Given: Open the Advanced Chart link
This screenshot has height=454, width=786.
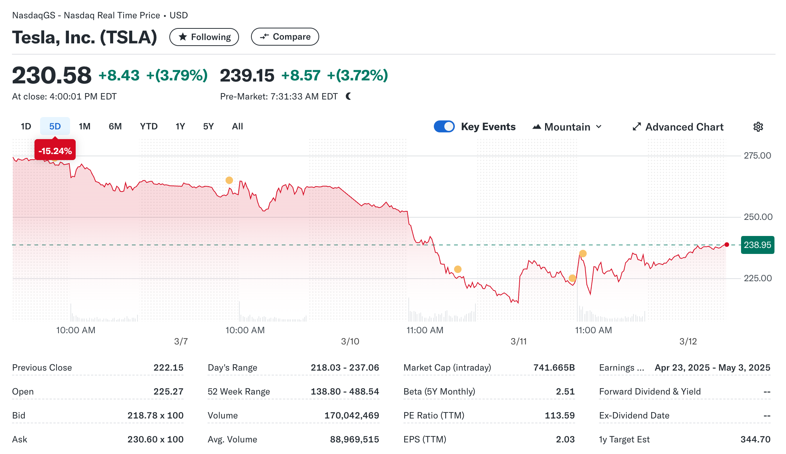Looking at the screenshot, I should click(x=684, y=127).
